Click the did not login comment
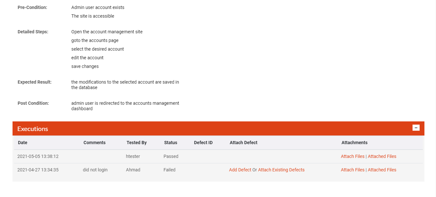Screen dimensions: 436x197 click(95, 170)
